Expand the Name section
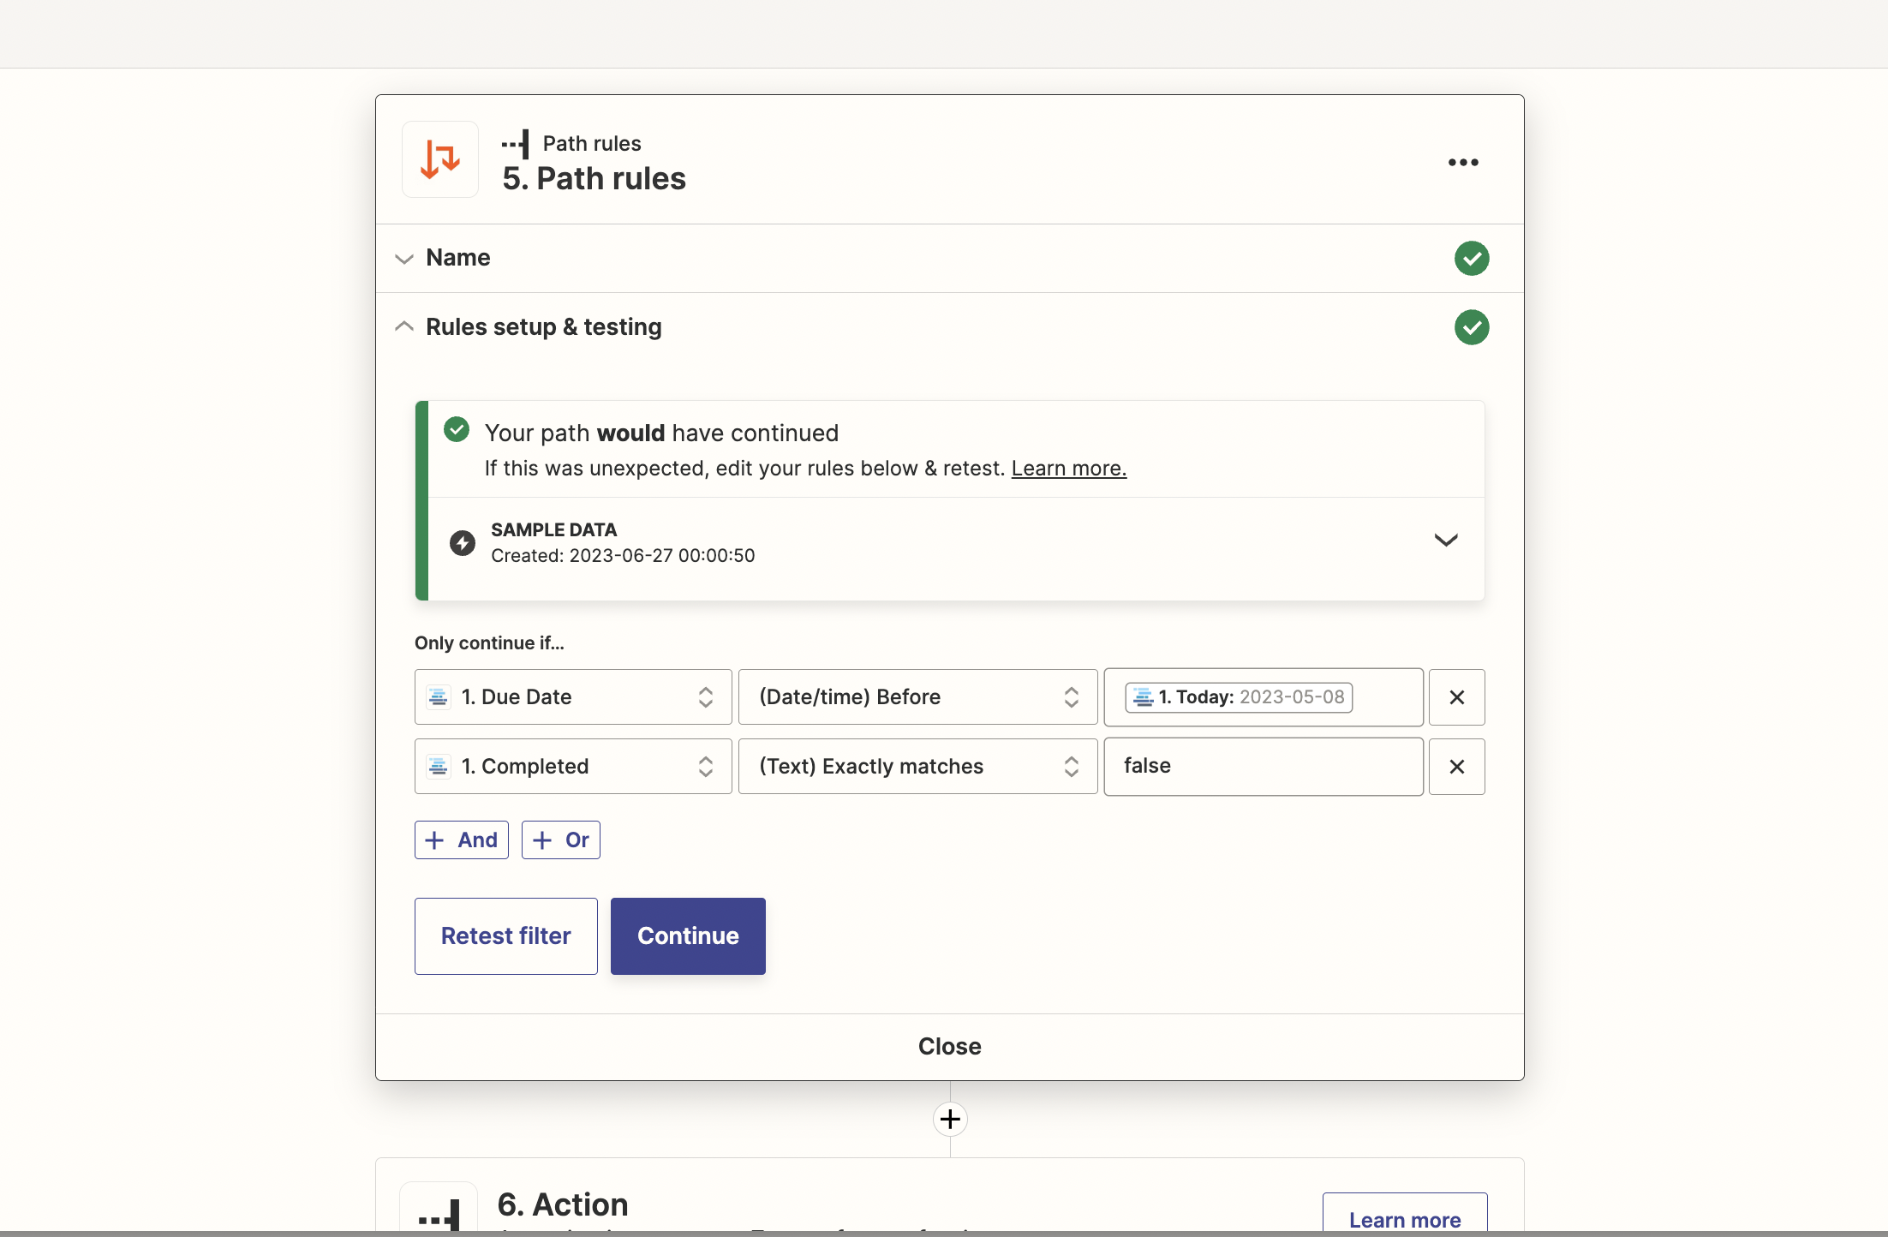Screen dimensions: 1888x1237 tap(403, 258)
